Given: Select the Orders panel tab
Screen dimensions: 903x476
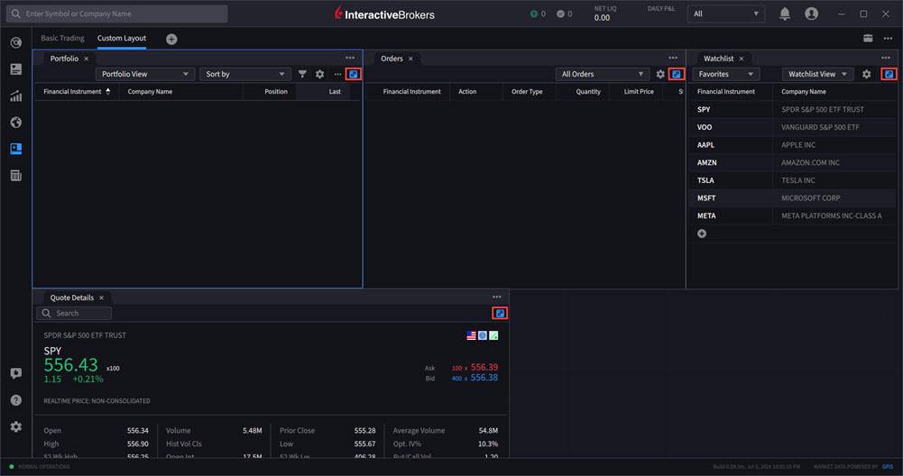Looking at the screenshot, I should pyautogui.click(x=392, y=59).
